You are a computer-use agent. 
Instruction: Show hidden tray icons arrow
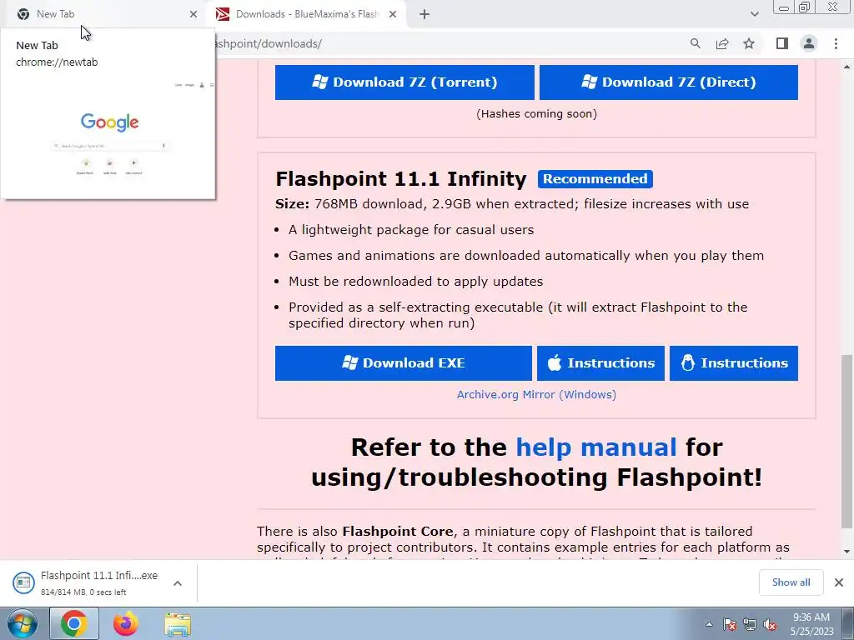pos(709,624)
